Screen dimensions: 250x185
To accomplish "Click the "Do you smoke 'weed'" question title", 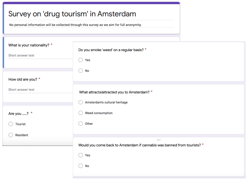I will pyautogui.click(x=111, y=50).
